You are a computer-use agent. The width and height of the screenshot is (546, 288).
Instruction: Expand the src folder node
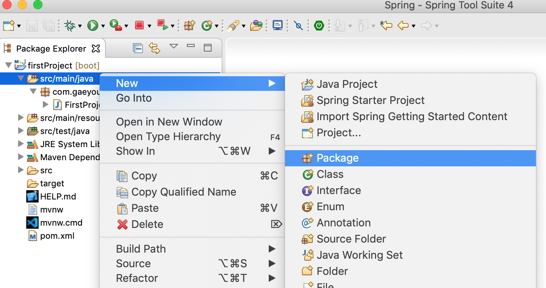(21, 170)
